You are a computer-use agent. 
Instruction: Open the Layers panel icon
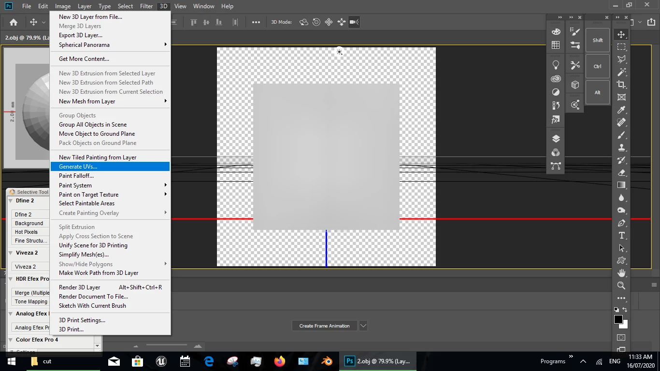pos(556,139)
